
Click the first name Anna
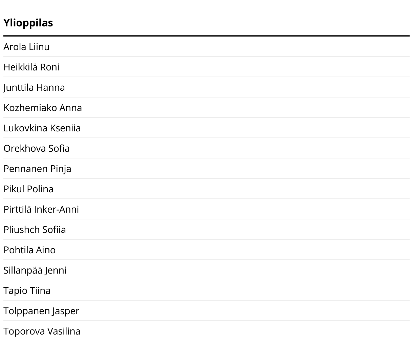(71, 108)
